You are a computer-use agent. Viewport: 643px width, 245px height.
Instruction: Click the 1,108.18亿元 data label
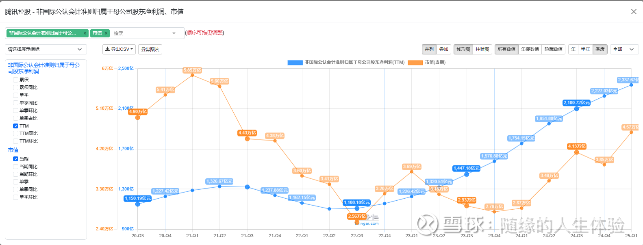[357, 202]
